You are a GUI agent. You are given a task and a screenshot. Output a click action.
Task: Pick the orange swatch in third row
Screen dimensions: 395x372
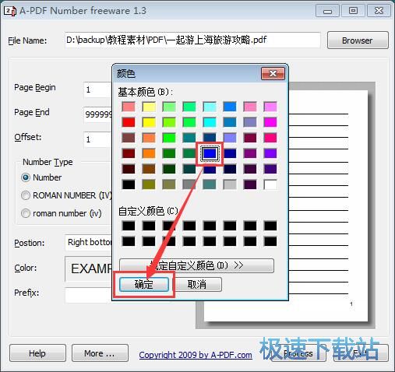[x=149, y=138]
